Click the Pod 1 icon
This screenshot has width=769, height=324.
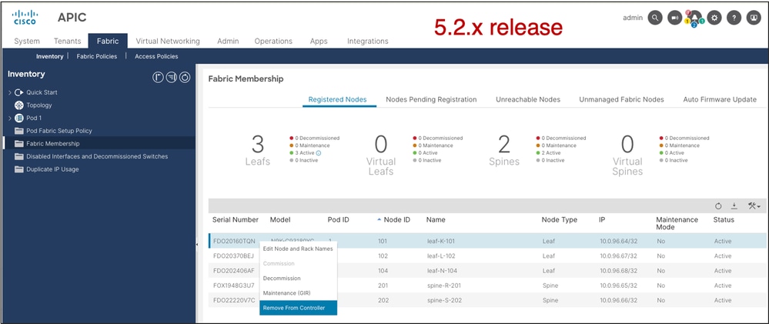pyautogui.click(x=19, y=118)
